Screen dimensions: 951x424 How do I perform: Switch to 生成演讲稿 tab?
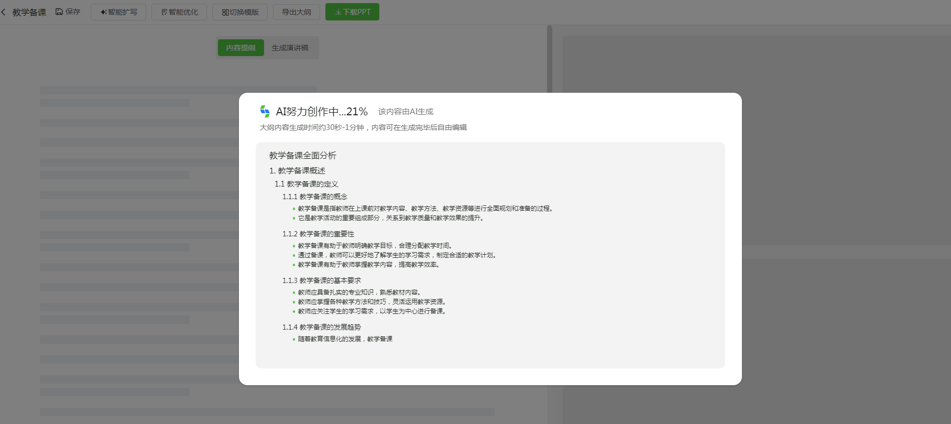click(x=290, y=48)
